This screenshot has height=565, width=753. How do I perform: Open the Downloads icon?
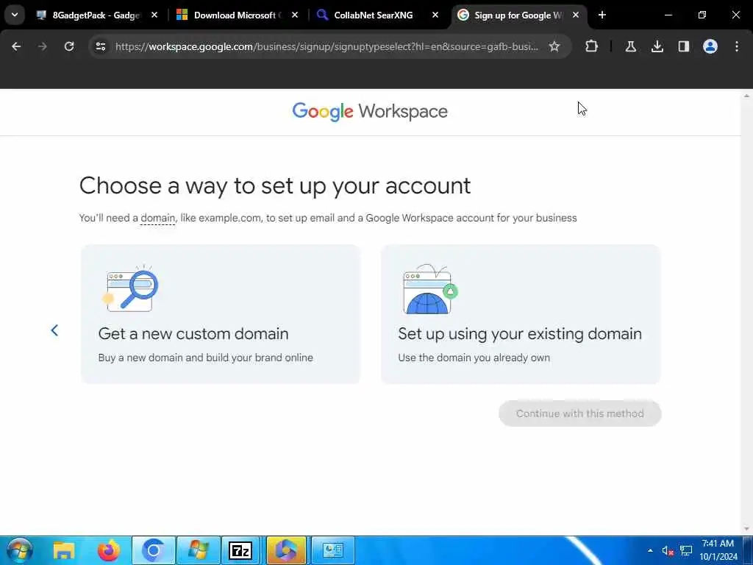(657, 46)
